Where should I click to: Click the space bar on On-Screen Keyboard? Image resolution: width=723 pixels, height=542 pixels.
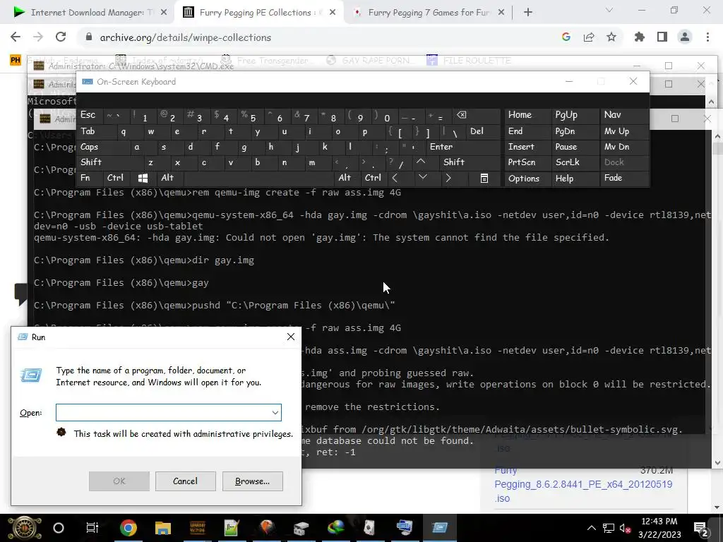point(258,178)
